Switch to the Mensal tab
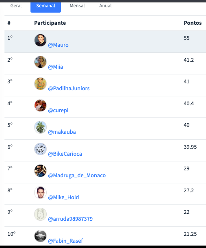 pyautogui.click(x=77, y=6)
